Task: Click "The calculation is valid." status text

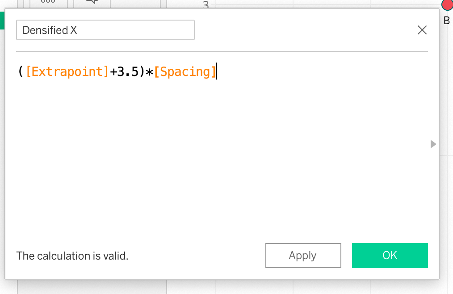Action: (x=72, y=256)
